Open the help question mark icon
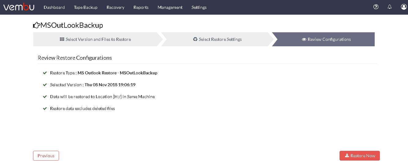 point(376,7)
